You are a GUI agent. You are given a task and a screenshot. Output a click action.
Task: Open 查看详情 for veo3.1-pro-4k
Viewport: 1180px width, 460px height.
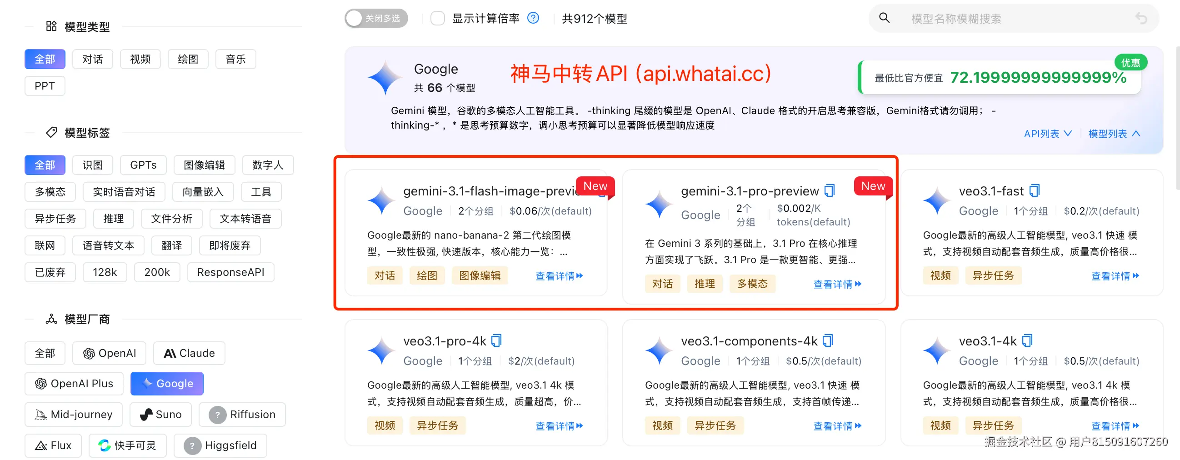pyautogui.click(x=559, y=426)
